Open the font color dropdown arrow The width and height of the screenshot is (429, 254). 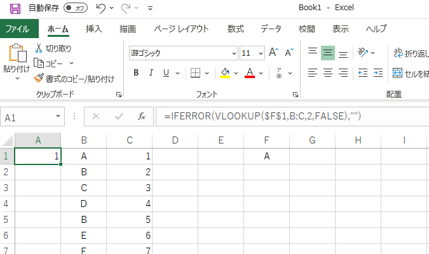click(261, 73)
